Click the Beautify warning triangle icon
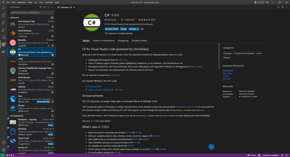This screenshot has width=290, height=157. tap(49, 46)
